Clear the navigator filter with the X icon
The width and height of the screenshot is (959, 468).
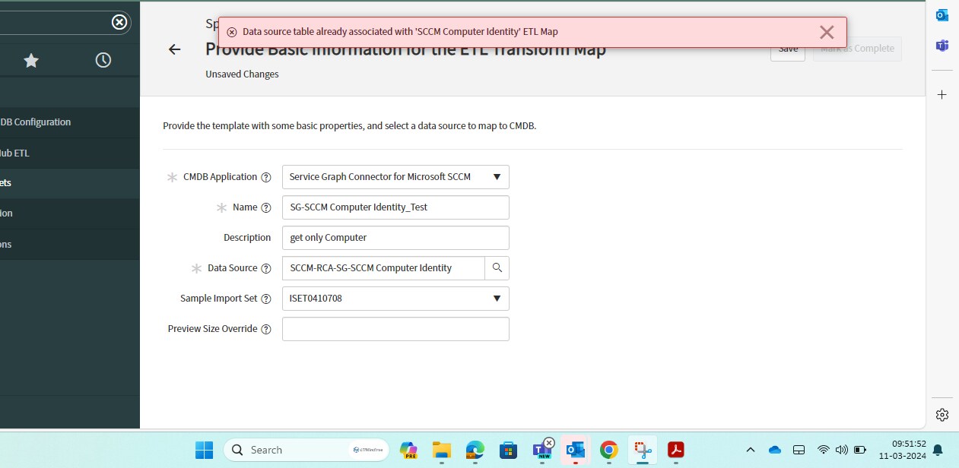(x=119, y=22)
